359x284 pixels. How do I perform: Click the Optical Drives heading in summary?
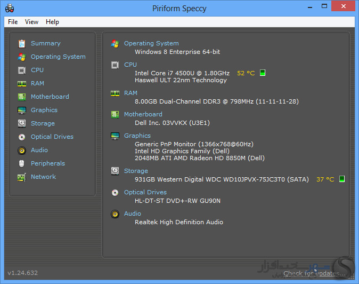tap(145, 192)
